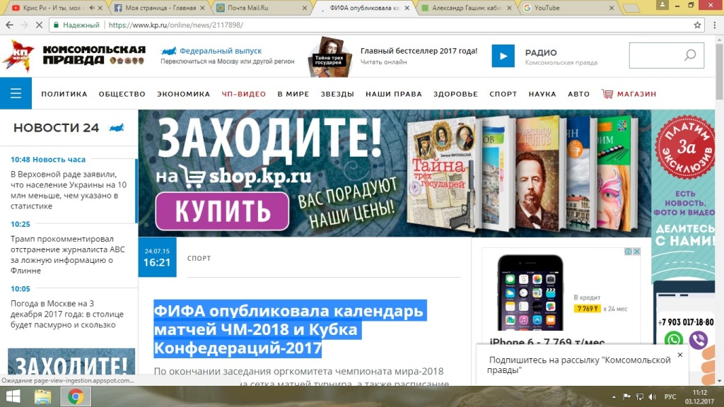Open the blue hamburger menu icon

(16, 93)
